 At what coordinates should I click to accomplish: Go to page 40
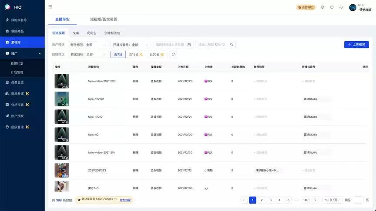306,200
